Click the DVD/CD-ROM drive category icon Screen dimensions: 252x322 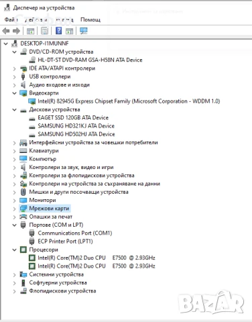point(23,52)
